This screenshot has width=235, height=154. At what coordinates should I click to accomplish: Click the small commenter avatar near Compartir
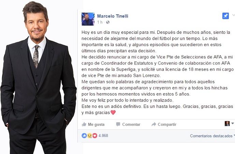pyautogui.click(x=227, y=124)
